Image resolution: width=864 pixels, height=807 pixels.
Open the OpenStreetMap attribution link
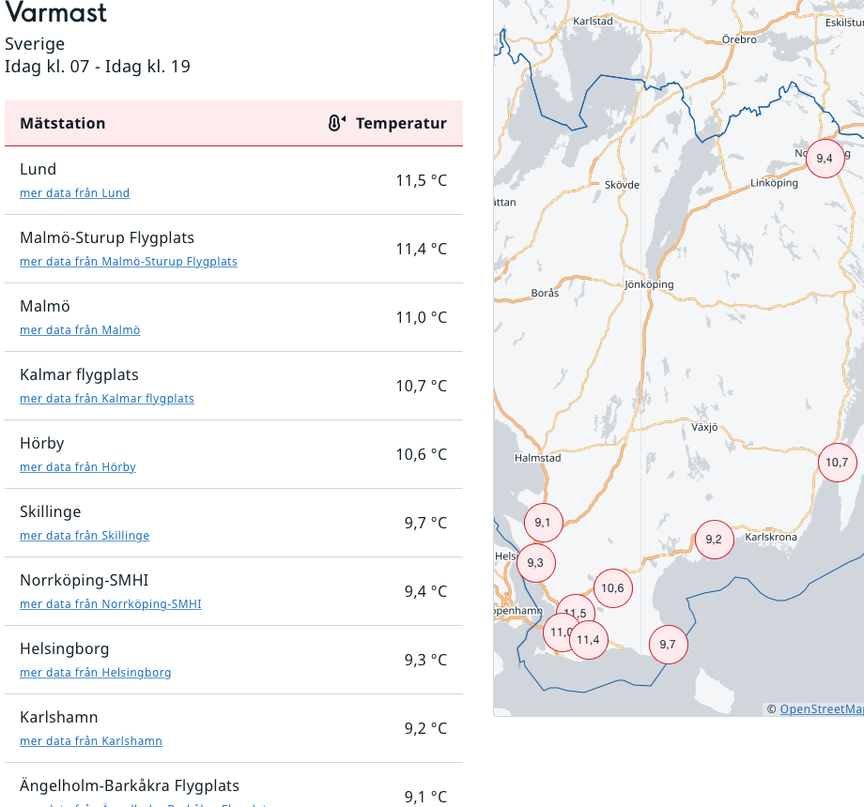(821, 709)
